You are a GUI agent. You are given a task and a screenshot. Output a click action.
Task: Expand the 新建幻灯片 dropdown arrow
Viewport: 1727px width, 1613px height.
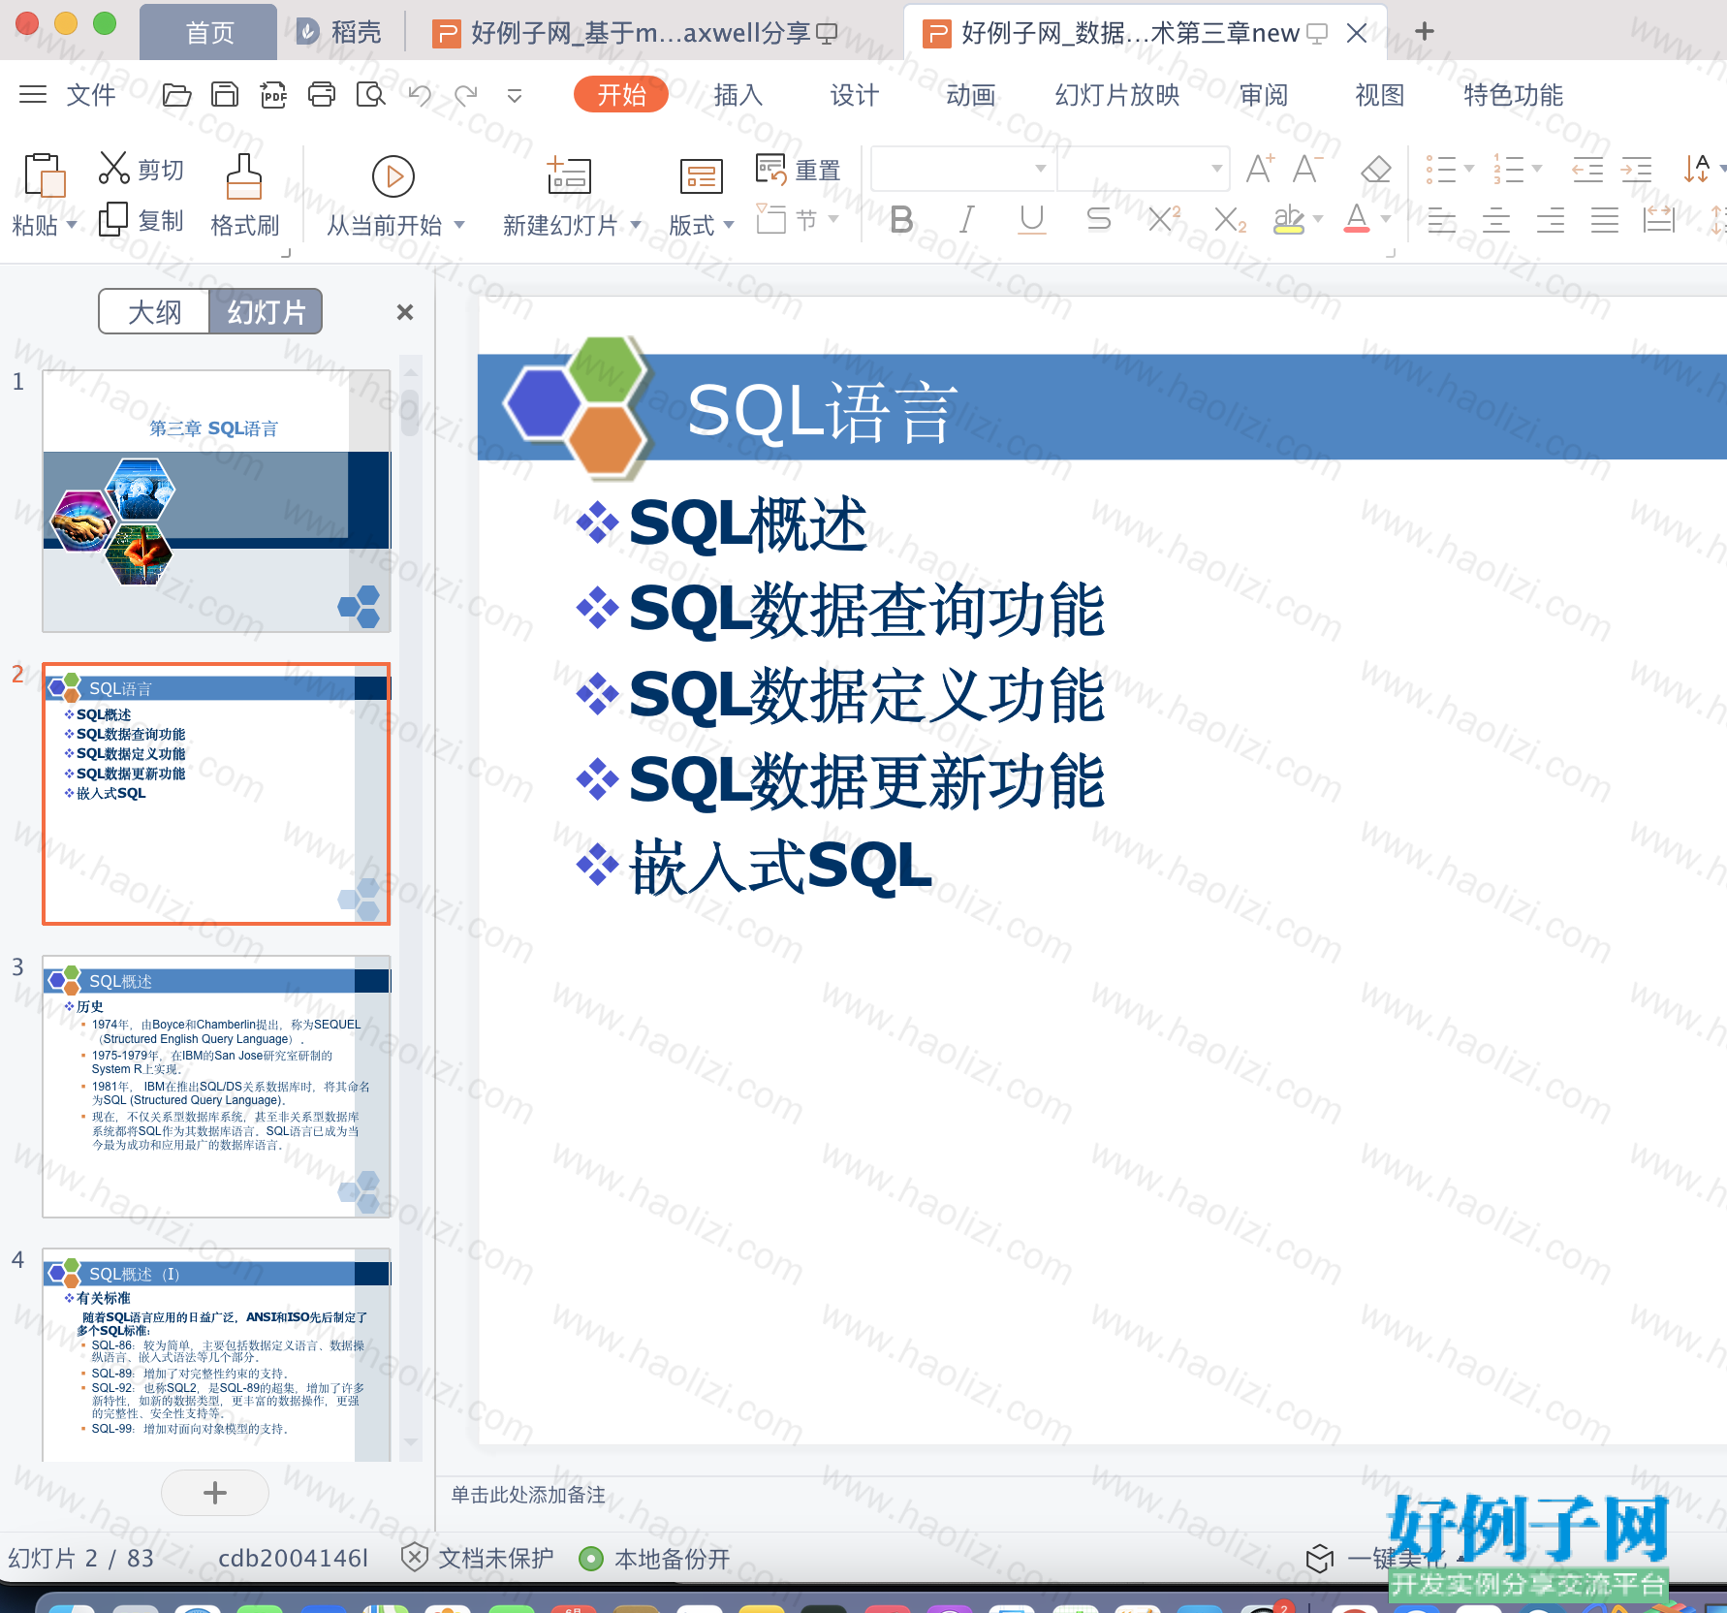point(636,225)
